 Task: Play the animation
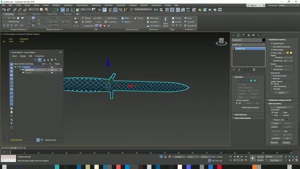(x=238, y=157)
